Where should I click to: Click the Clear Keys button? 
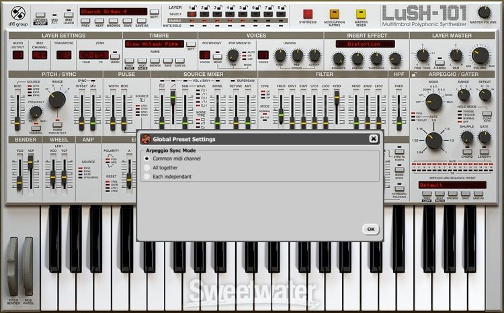pos(487,114)
